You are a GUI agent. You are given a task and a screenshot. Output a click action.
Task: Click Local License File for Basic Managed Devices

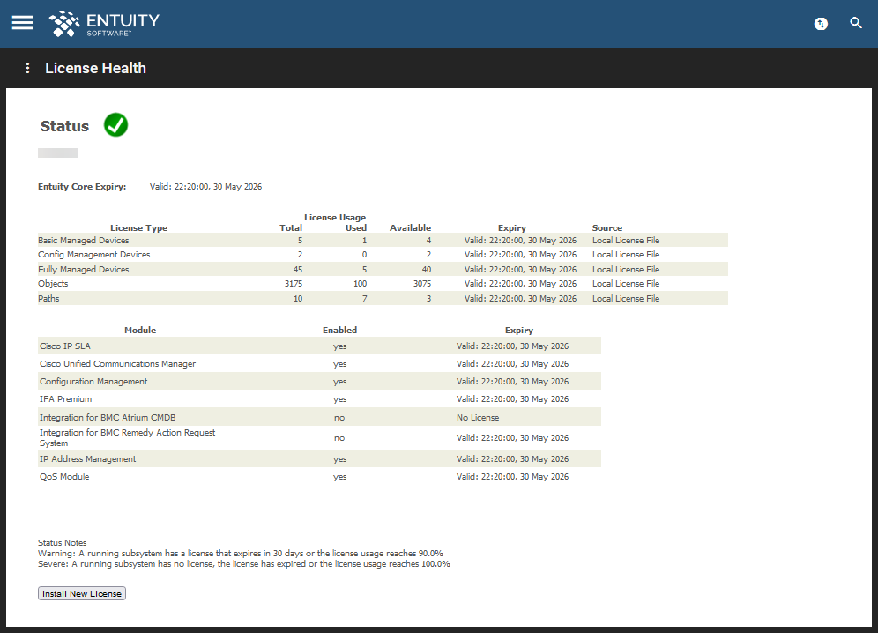pos(626,241)
